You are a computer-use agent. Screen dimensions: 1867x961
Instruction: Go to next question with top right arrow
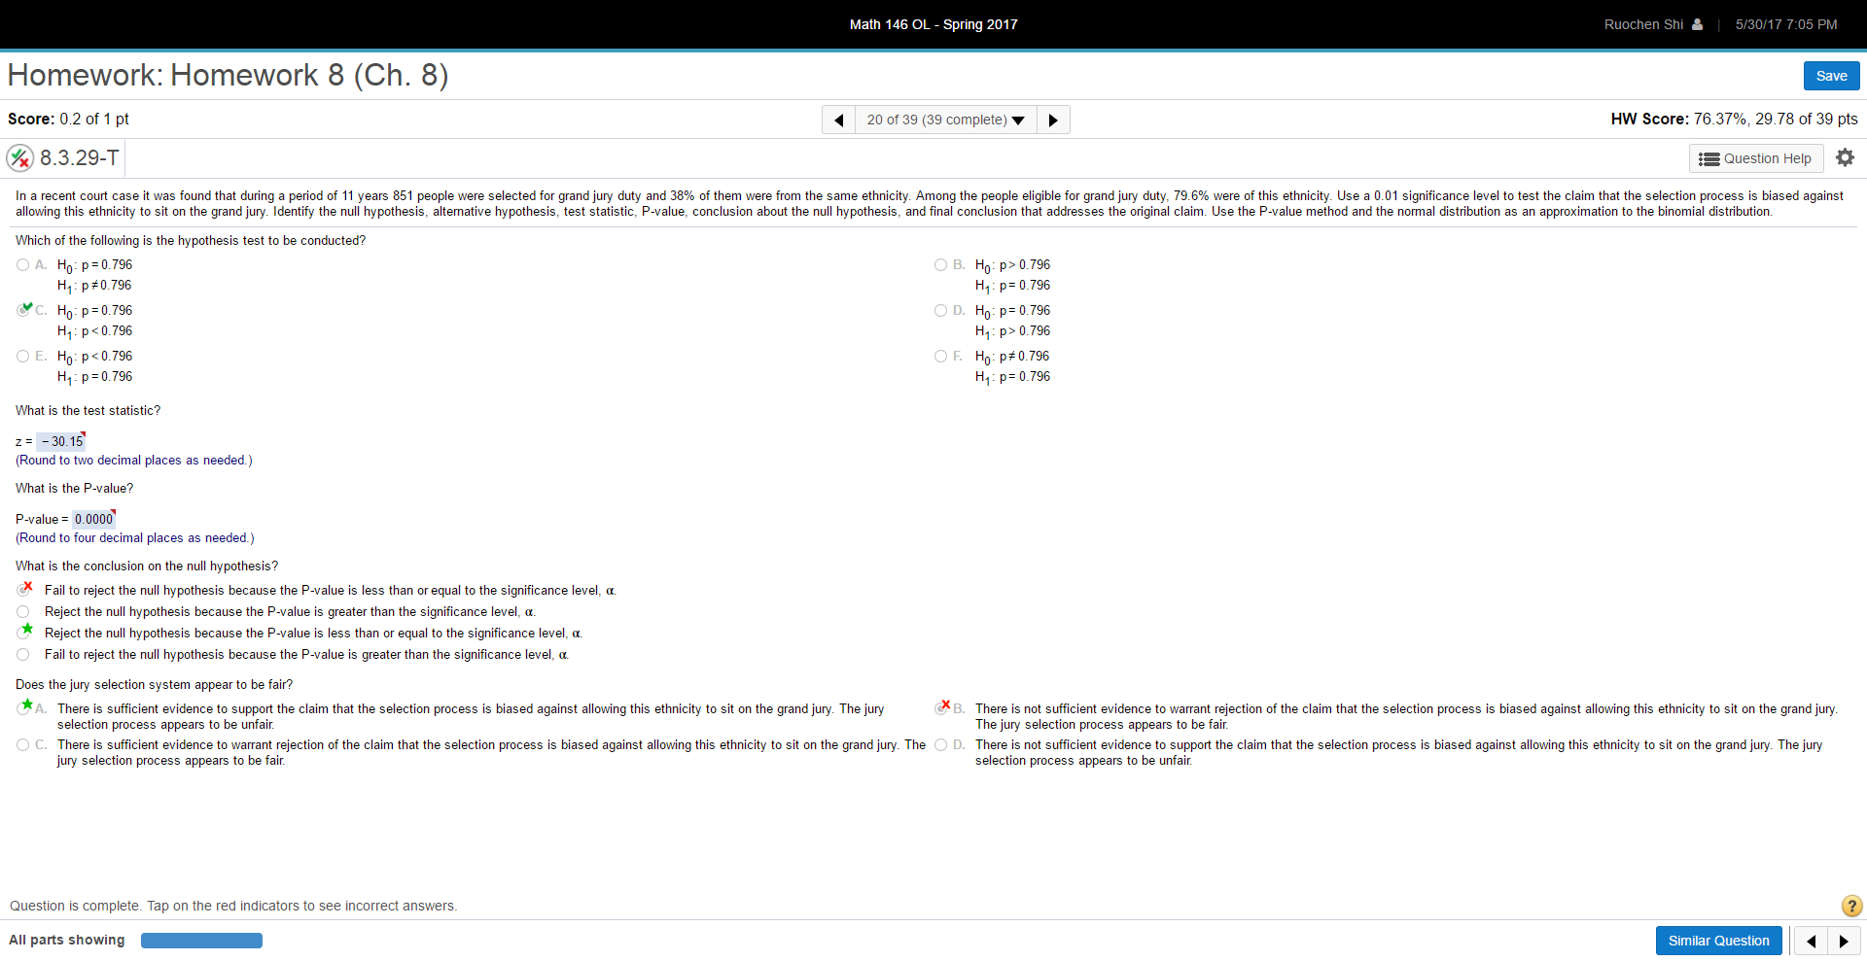point(1053,120)
